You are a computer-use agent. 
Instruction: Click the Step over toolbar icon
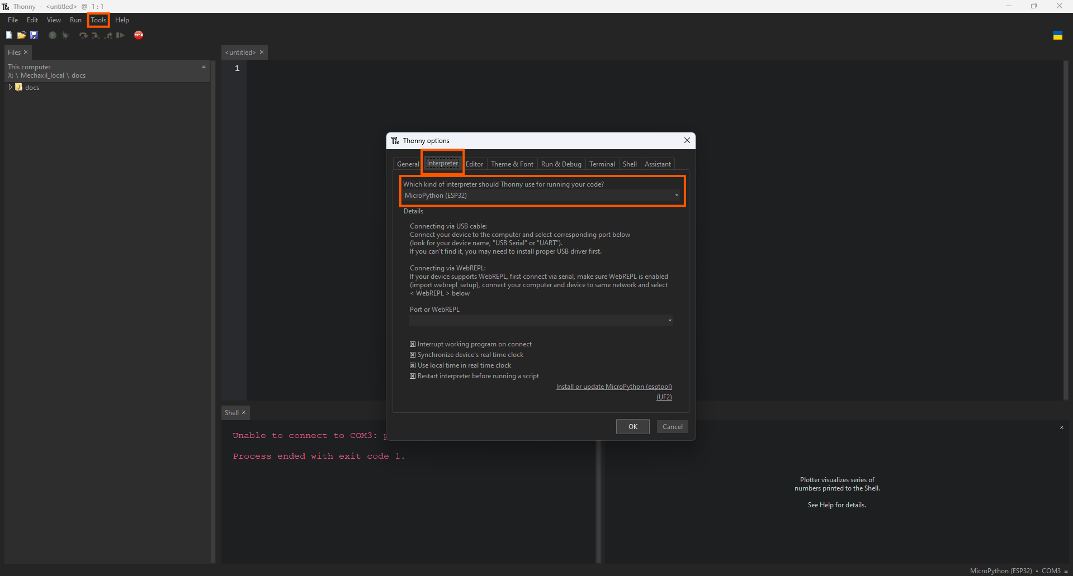83,35
